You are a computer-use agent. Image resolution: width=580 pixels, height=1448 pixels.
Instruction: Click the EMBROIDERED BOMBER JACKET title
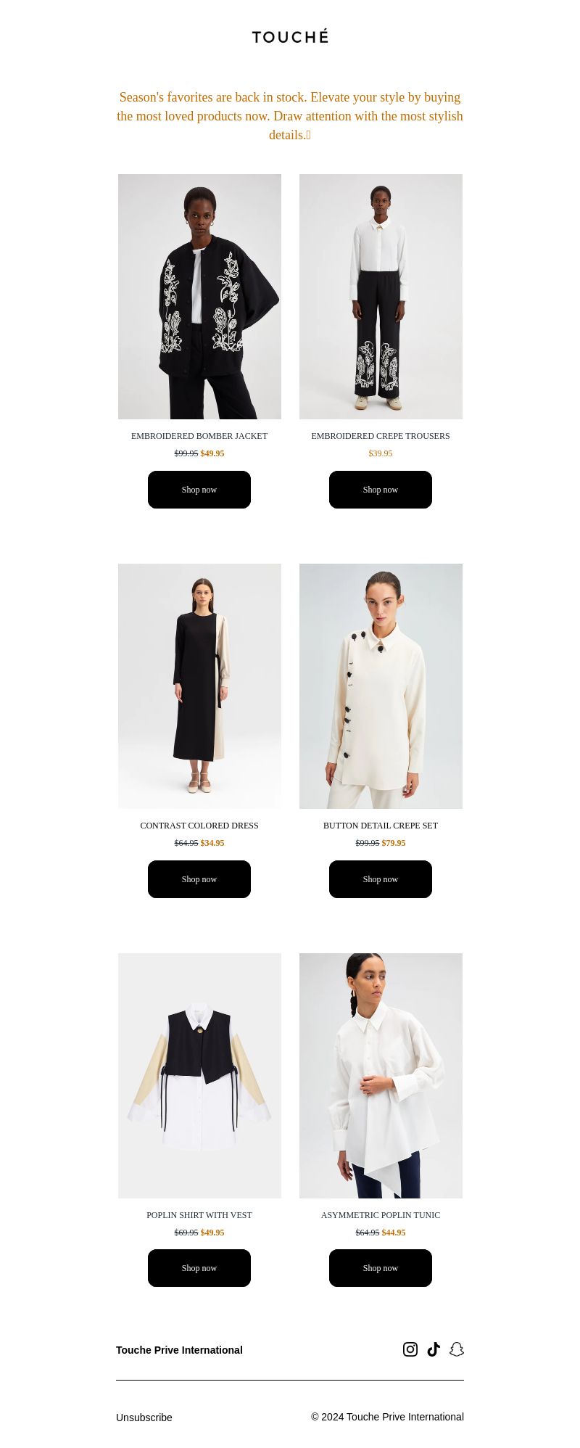point(199,436)
